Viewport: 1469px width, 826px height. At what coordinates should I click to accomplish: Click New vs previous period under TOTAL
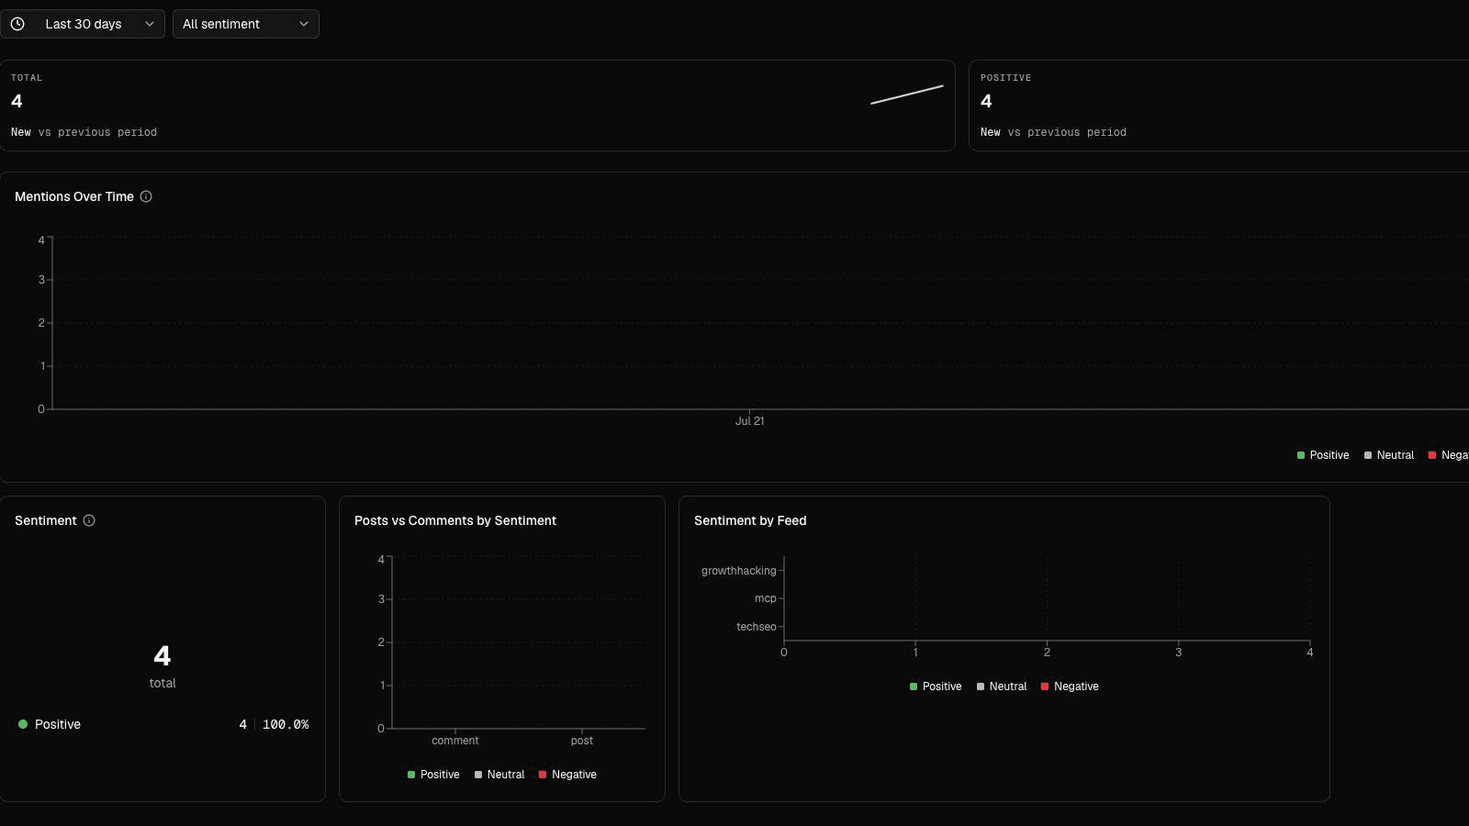pyautogui.click(x=84, y=132)
